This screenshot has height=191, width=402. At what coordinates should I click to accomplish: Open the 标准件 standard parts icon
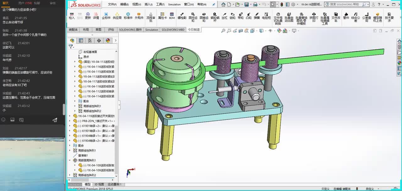coord(128,16)
